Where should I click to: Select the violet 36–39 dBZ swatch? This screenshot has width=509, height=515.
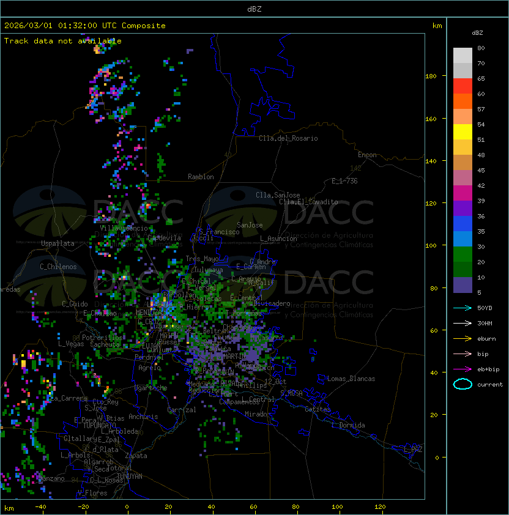click(463, 209)
